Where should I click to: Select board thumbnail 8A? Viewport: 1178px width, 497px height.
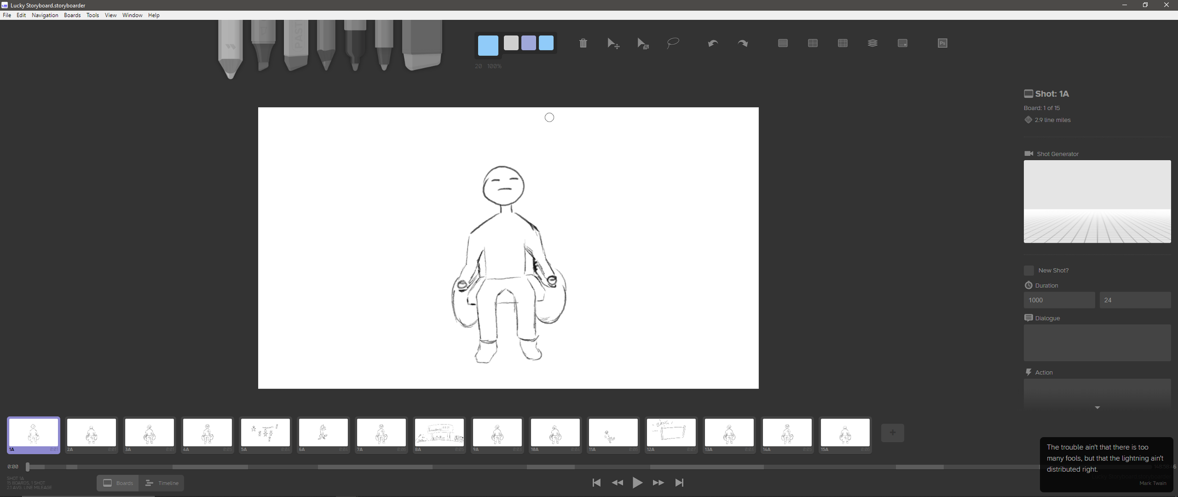click(439, 435)
